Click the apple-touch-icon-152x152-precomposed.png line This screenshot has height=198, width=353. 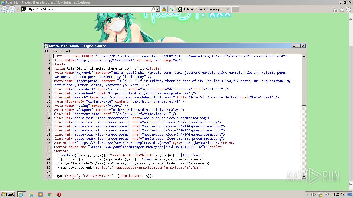139,139
